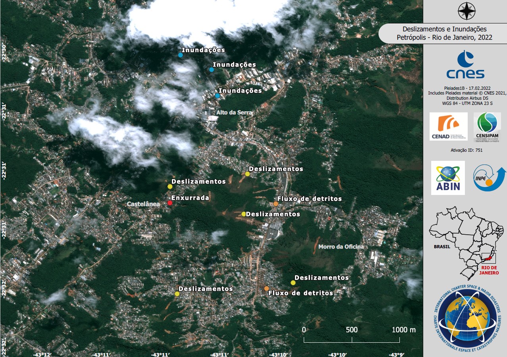The width and height of the screenshot is (507, 357).
Task: Click the blue Inundações dot nearest Alto da Serra
Action: pos(218,96)
